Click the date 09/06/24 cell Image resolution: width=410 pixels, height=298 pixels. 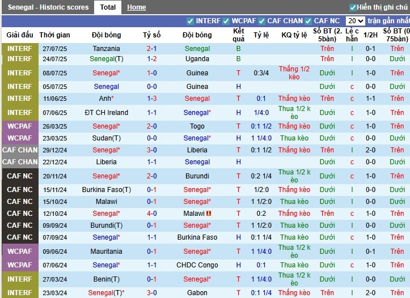click(x=55, y=251)
